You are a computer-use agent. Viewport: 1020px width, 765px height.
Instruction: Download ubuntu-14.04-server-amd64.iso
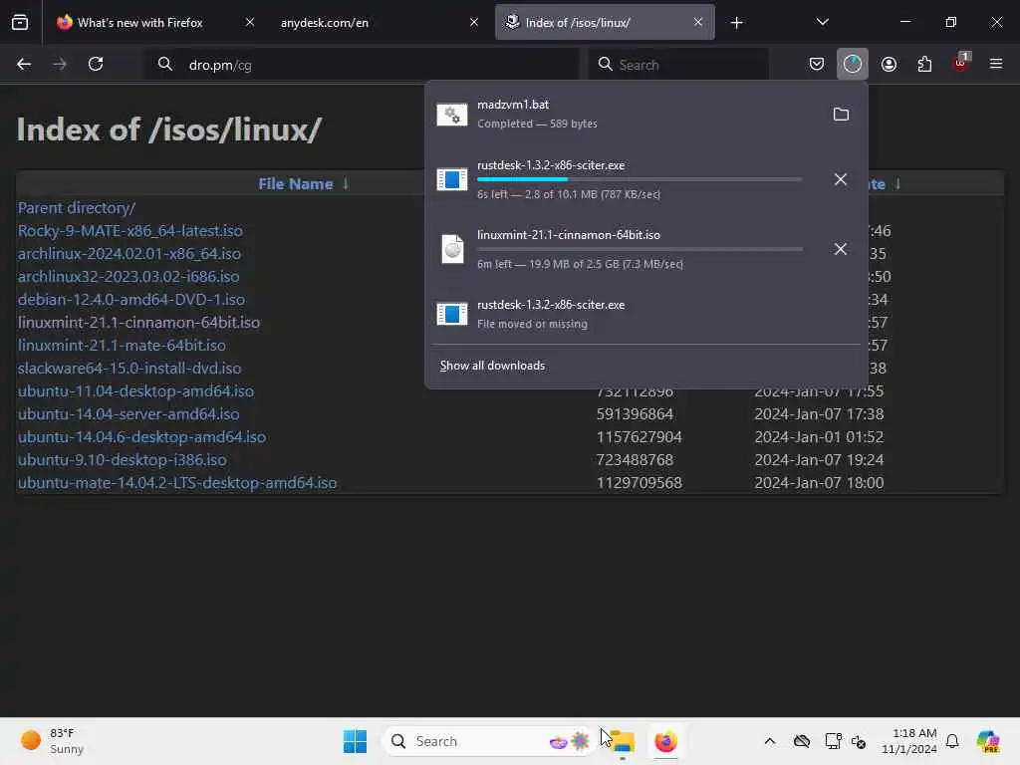[128, 413]
